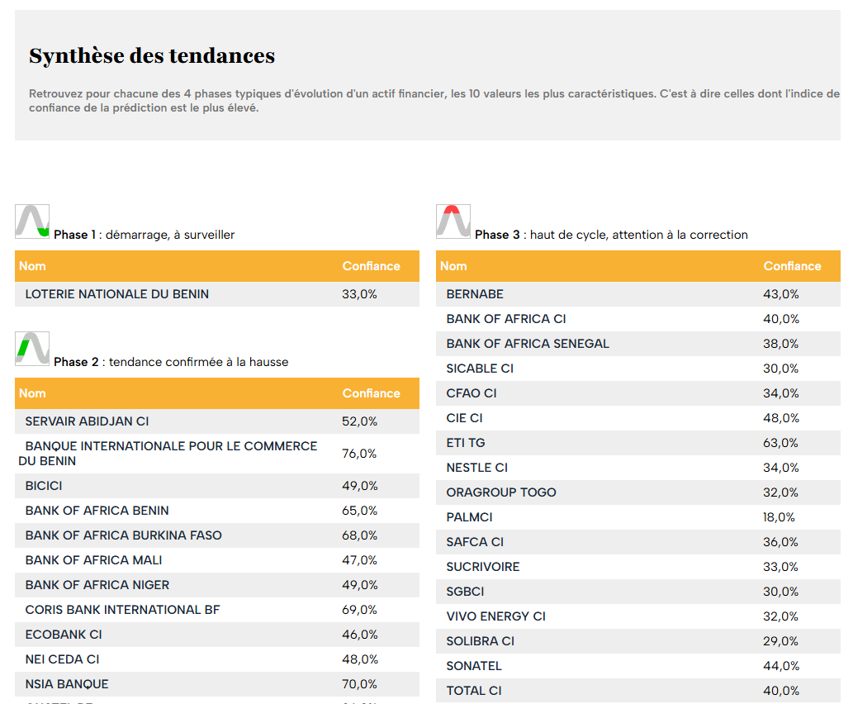
Task: Select NEI CEDA CI row
Action: pyautogui.click(x=217, y=659)
